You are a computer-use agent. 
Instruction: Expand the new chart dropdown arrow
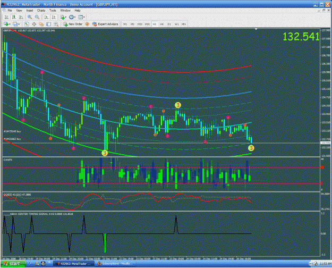click(10, 24)
